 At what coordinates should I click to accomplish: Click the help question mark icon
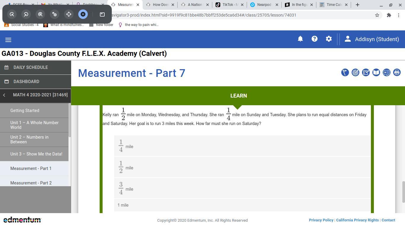(x=315, y=39)
